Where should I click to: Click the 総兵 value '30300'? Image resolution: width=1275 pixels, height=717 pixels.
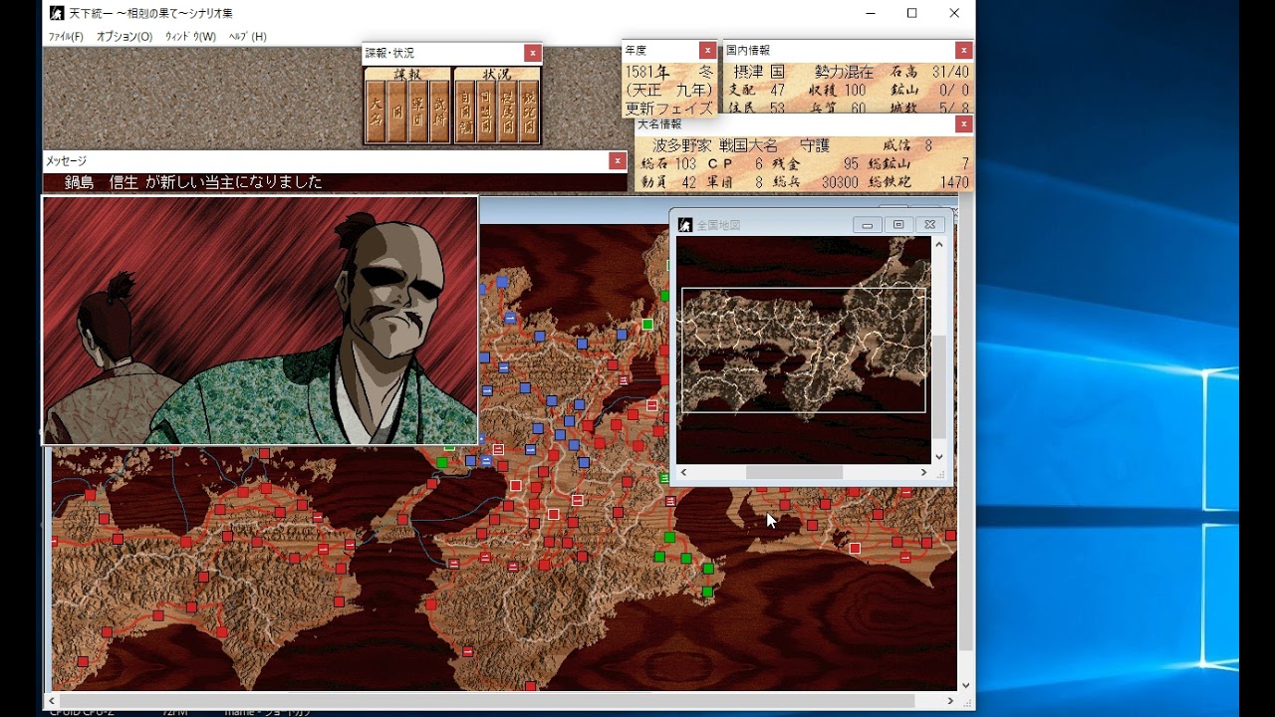(x=841, y=182)
